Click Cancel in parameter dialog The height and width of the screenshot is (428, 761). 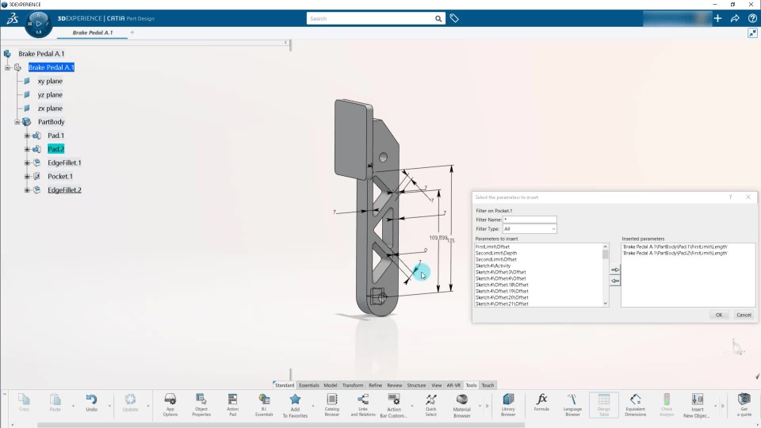click(744, 315)
